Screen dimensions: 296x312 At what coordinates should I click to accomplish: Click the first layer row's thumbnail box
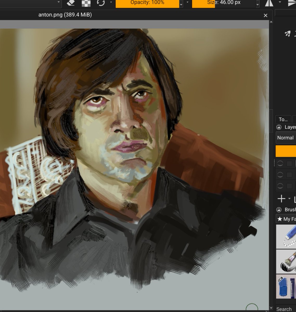point(289,164)
